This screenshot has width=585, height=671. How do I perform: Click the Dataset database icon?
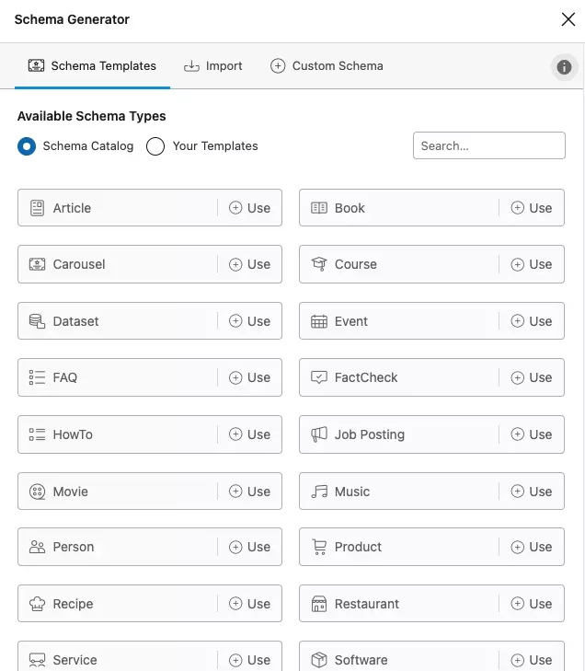tap(37, 321)
